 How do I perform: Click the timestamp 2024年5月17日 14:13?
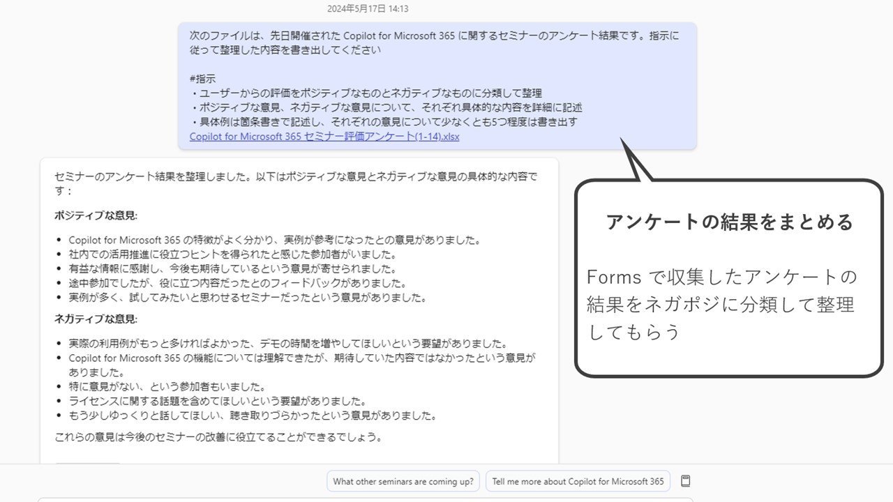click(x=368, y=9)
